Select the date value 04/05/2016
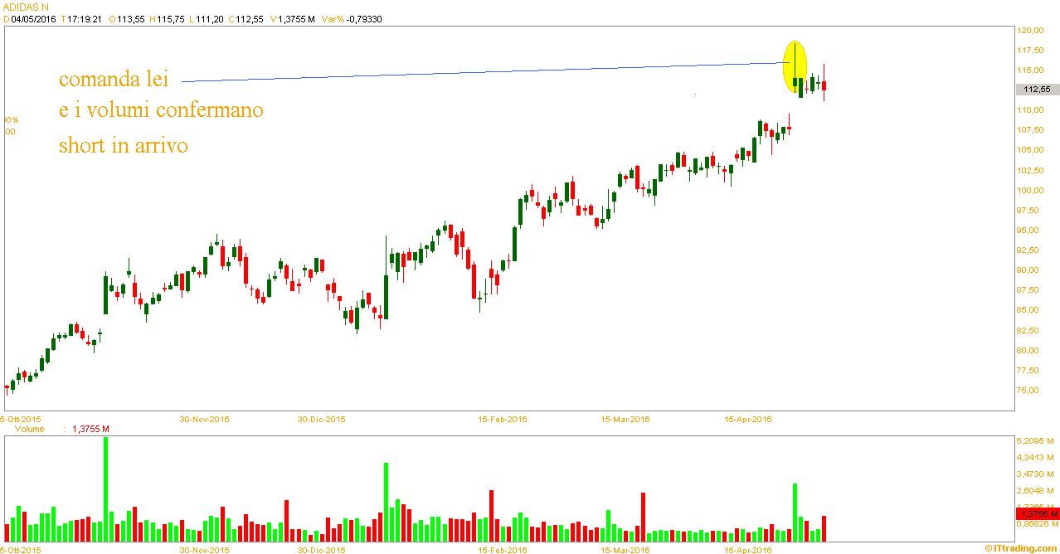Viewport: 1060px width, 554px height. pyautogui.click(x=34, y=17)
